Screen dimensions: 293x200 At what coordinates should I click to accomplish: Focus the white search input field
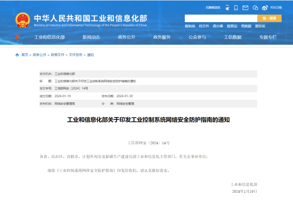pos(221,18)
